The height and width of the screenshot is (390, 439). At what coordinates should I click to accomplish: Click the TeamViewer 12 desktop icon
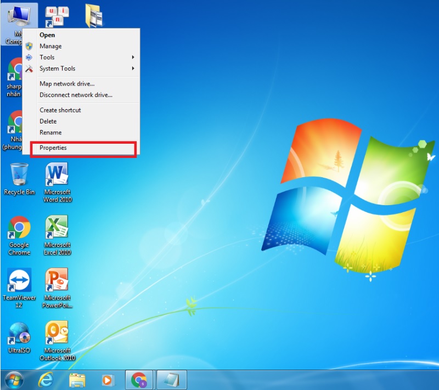pyautogui.click(x=19, y=282)
